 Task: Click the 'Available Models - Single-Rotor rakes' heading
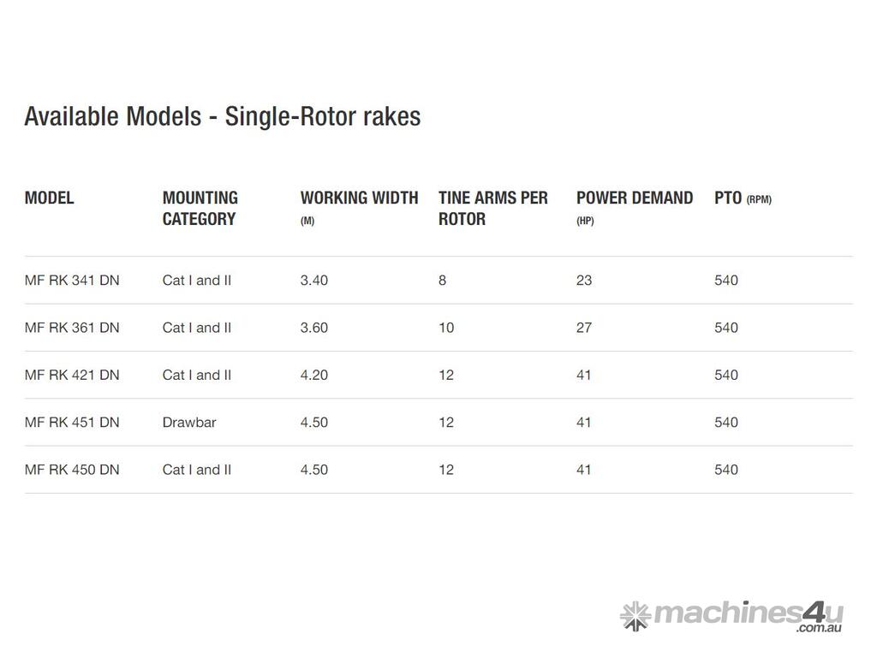click(x=223, y=116)
